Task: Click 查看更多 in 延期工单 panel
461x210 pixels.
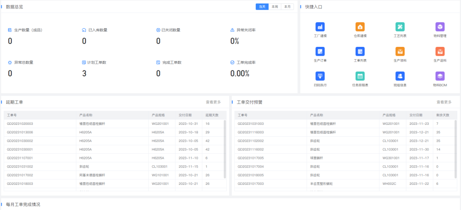Action: coord(213,102)
